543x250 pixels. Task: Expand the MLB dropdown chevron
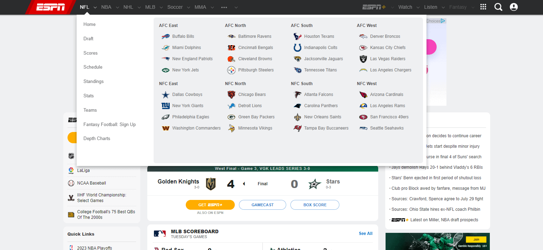(161, 7)
